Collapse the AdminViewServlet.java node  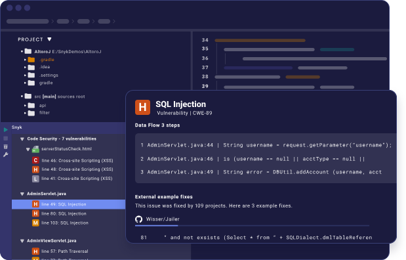pos(22,241)
